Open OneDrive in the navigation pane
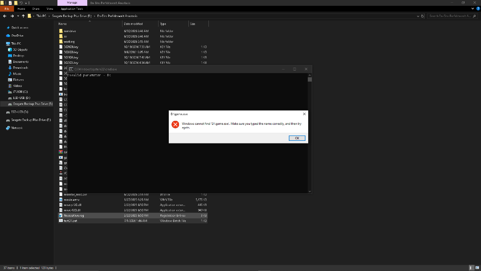Image resolution: width=481 pixels, height=271 pixels. point(17,36)
